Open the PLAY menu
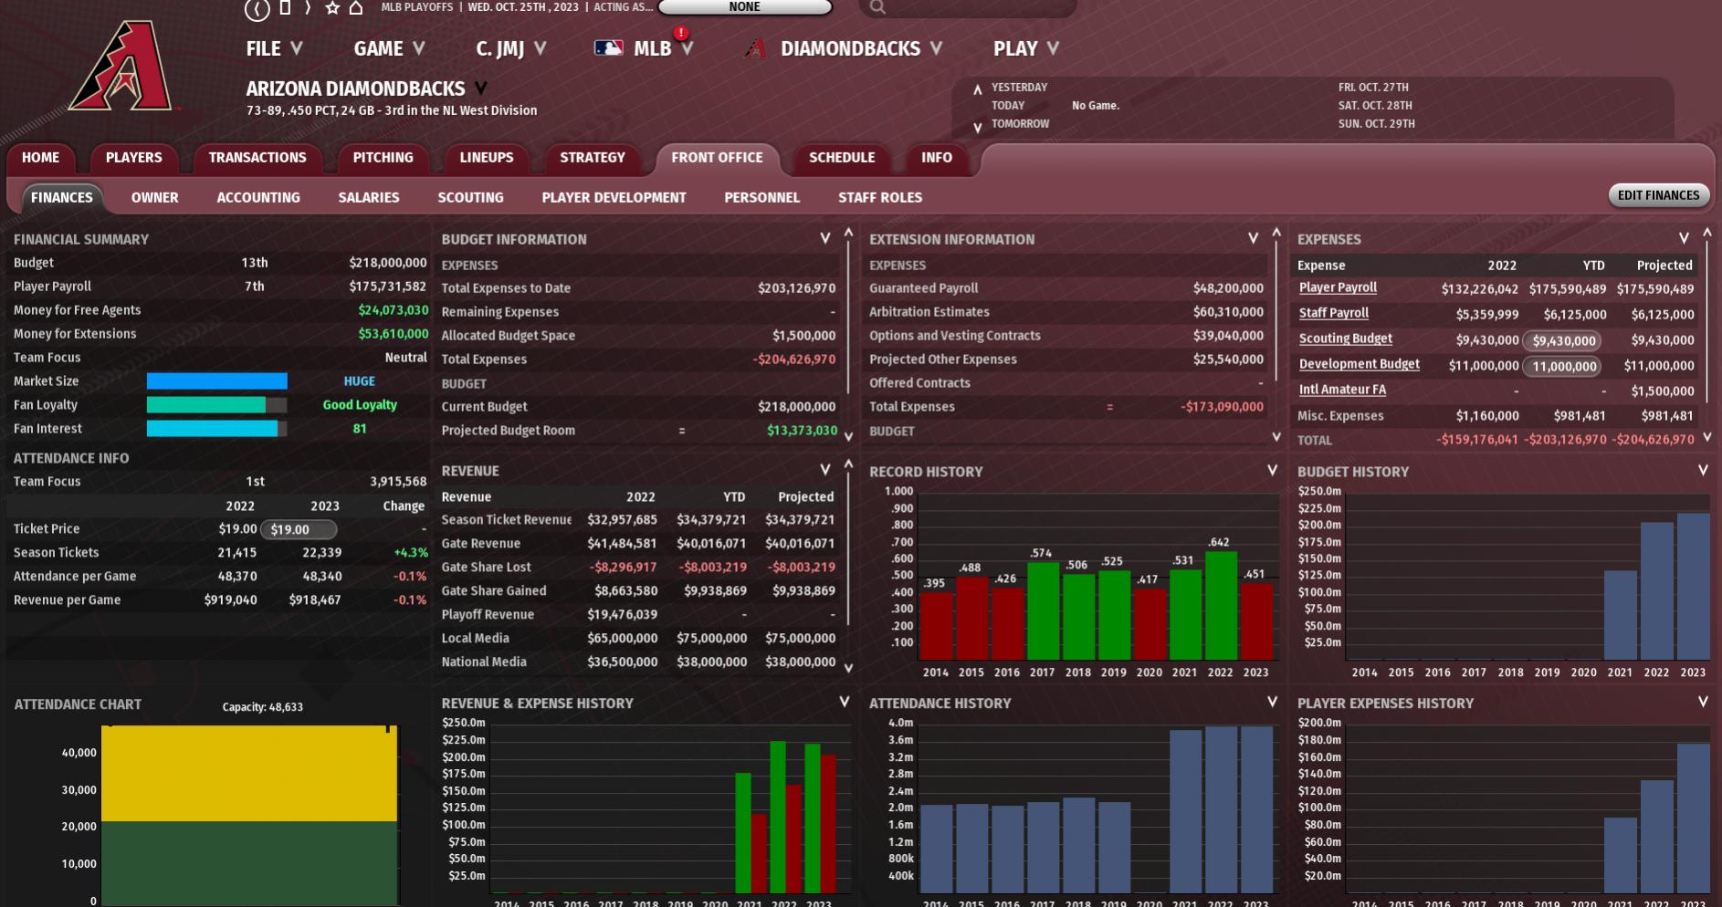The height and width of the screenshot is (907, 1722). [1025, 48]
